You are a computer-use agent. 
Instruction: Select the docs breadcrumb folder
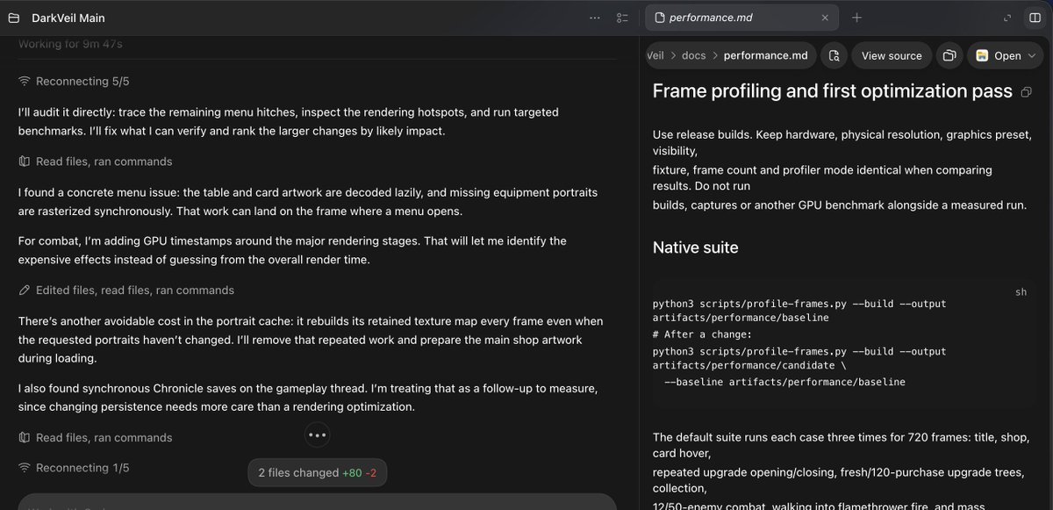(693, 55)
